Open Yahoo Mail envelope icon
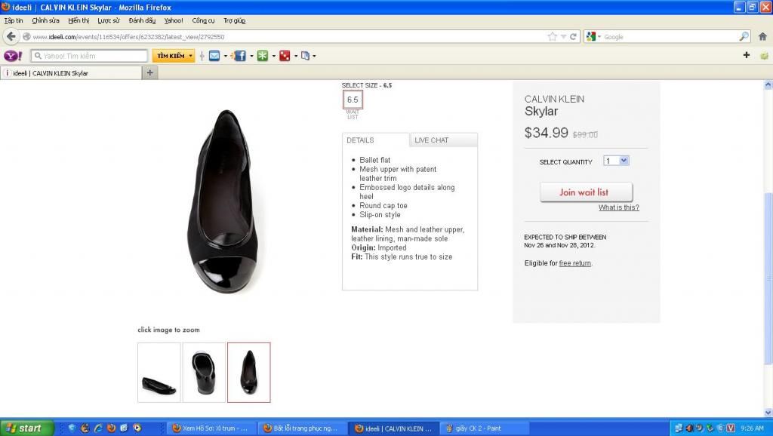Viewport: 773px width, 436px height. tap(214, 56)
